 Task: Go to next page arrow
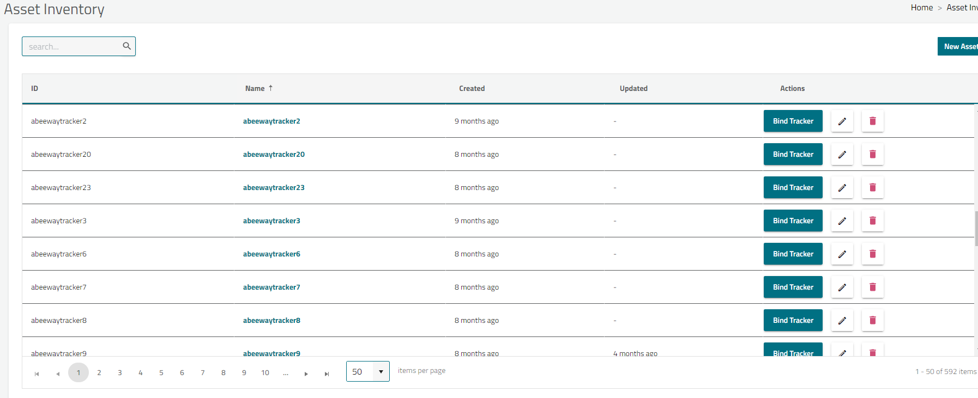point(306,373)
